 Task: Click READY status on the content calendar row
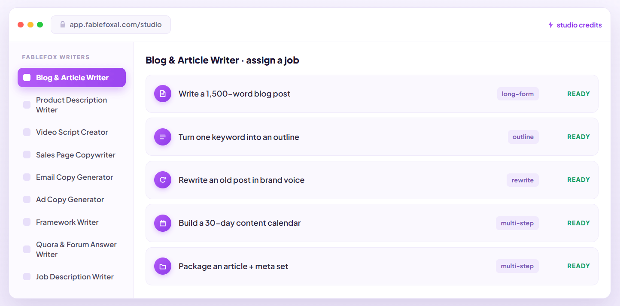[578, 223]
